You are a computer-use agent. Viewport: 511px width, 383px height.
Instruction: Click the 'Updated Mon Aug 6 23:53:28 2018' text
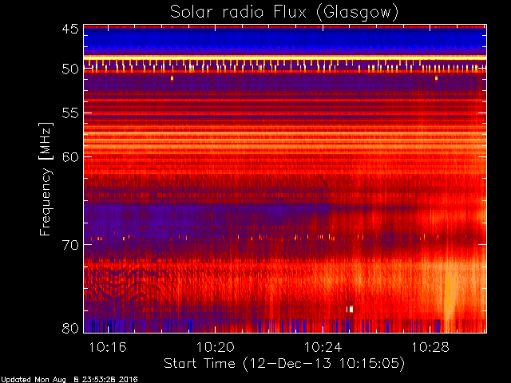click(x=69, y=380)
